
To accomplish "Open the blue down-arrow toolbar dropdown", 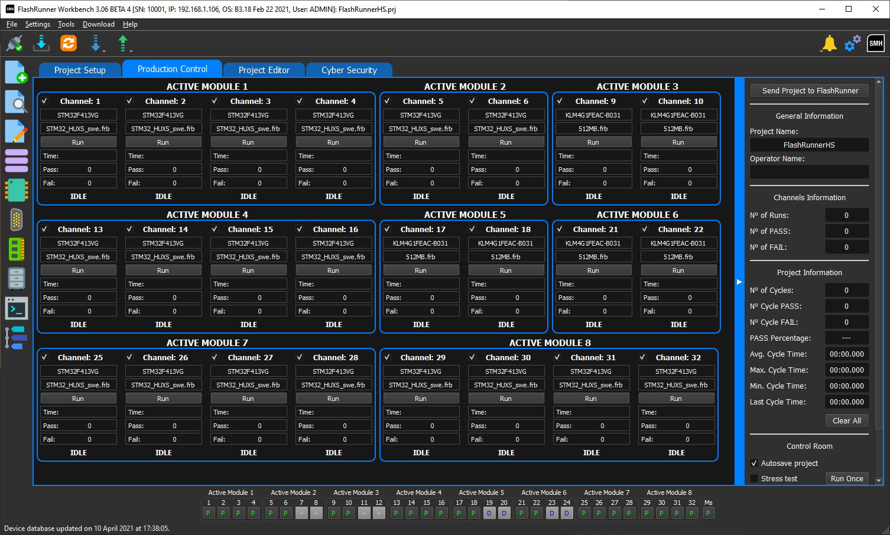I will pyautogui.click(x=96, y=43).
